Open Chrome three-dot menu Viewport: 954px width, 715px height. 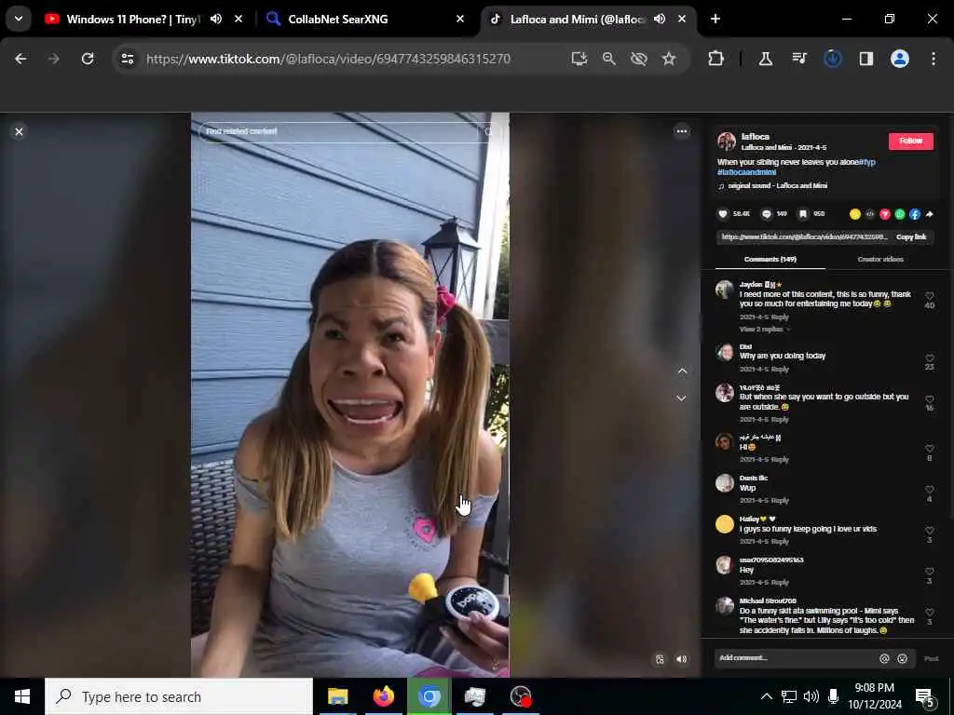pyautogui.click(x=934, y=59)
